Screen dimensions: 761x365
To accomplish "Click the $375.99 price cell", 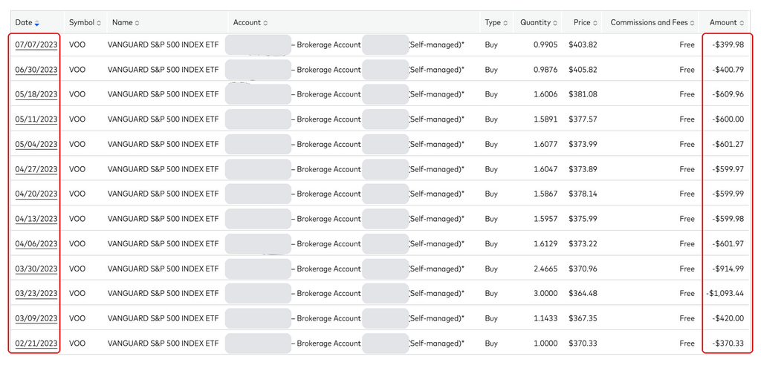I will coord(583,219).
